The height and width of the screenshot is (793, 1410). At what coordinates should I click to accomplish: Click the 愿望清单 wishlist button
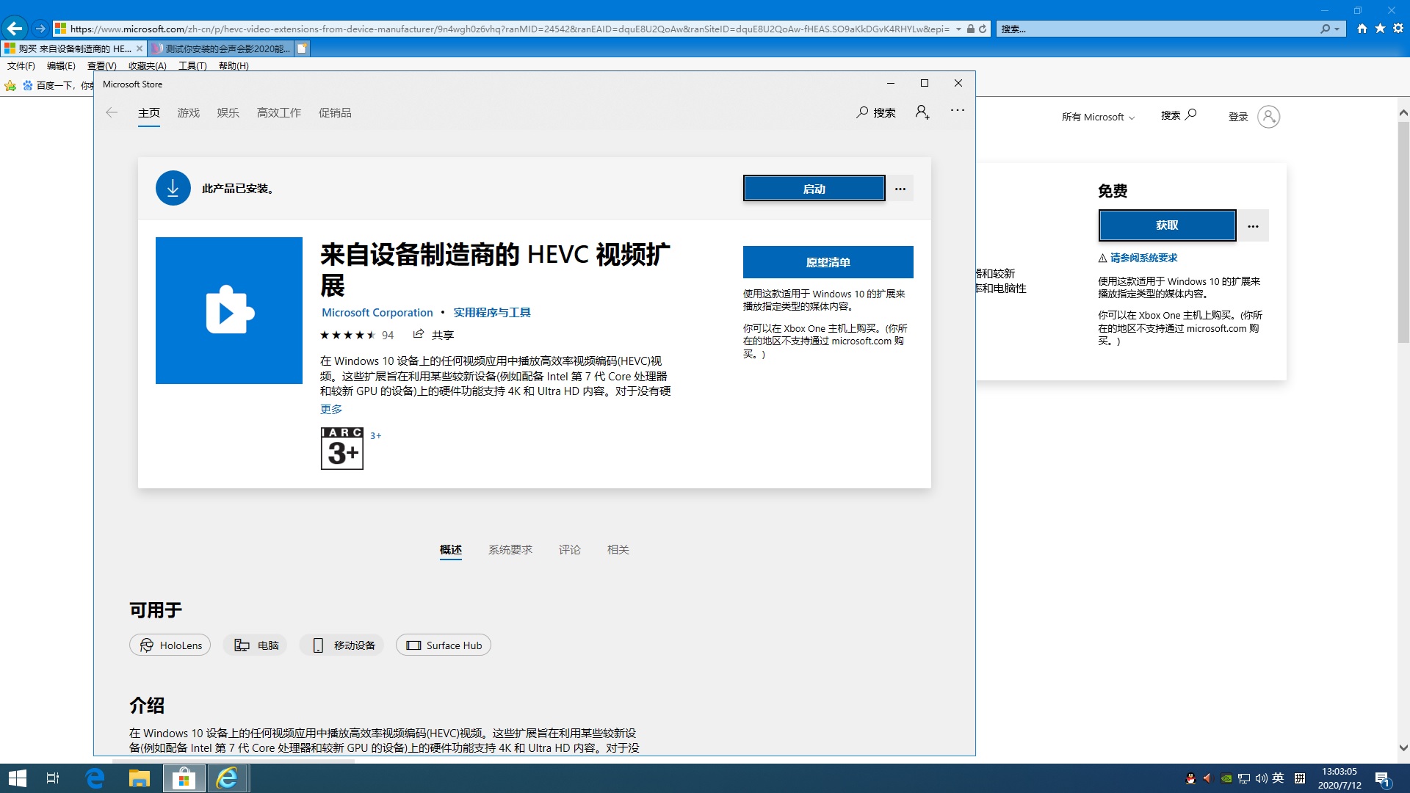click(828, 262)
